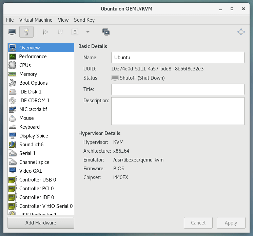Select Channel spice

[x=41, y=162]
